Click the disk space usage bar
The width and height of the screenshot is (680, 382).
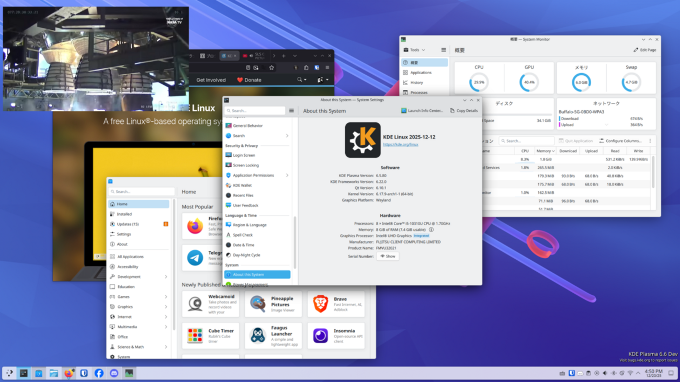[518, 114]
